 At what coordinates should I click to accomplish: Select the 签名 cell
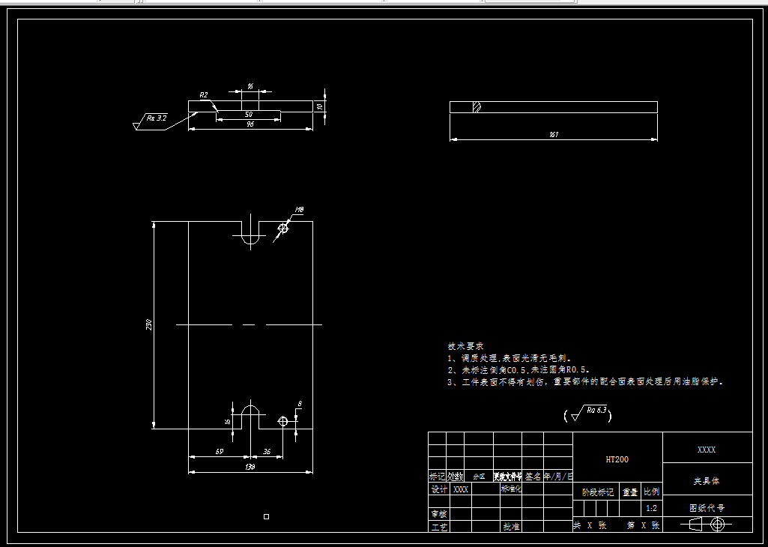point(533,476)
